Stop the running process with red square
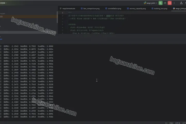Screen dimensions: 186x124 pos(169,3)
